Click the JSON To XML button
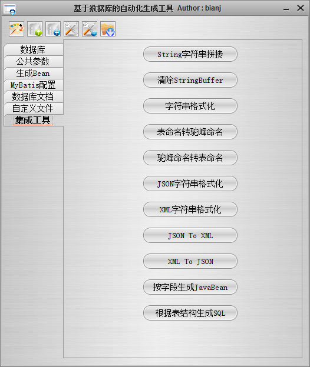The image size is (310, 367). pyautogui.click(x=190, y=235)
